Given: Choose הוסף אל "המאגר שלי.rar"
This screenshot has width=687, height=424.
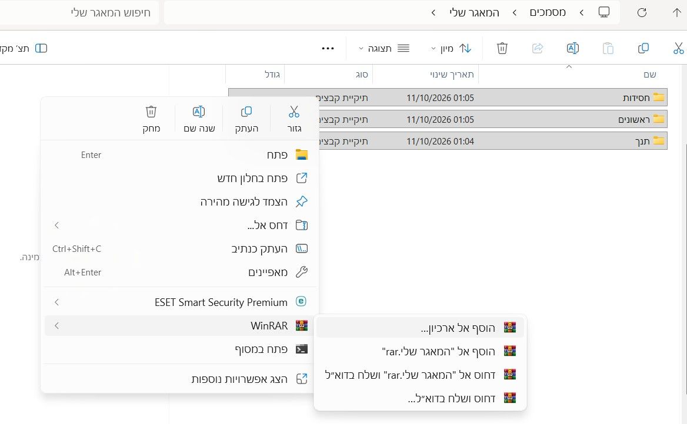Looking at the screenshot, I should tap(420, 351).
